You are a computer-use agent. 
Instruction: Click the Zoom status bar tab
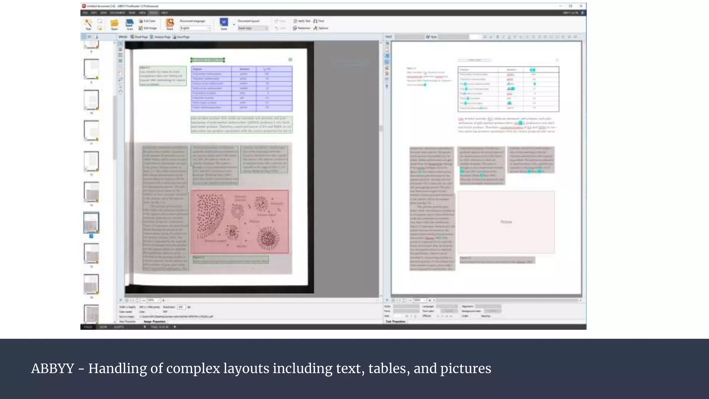(x=103, y=327)
